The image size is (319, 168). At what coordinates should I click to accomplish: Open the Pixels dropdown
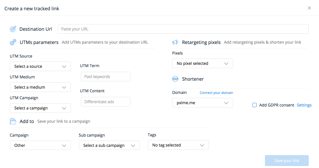point(203,63)
